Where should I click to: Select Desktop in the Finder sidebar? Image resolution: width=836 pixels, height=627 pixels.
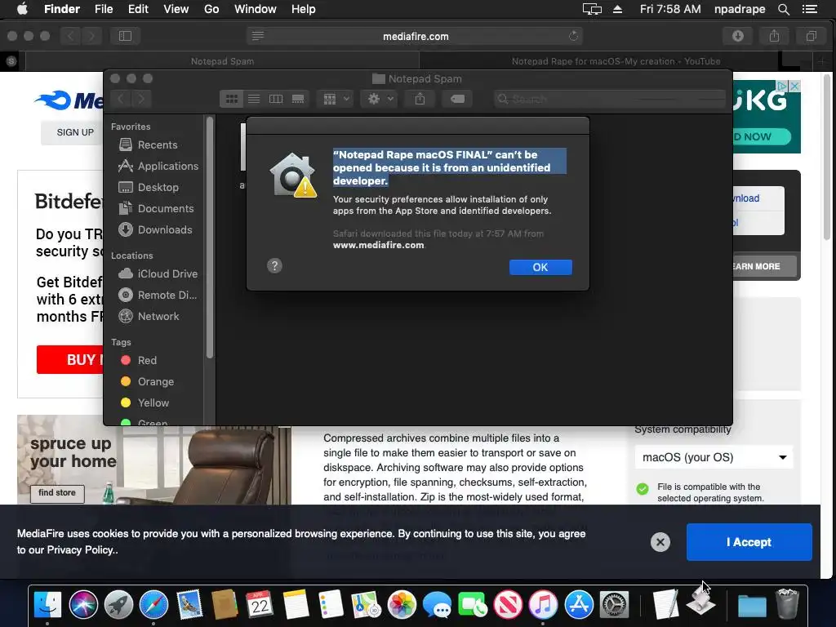click(149, 187)
